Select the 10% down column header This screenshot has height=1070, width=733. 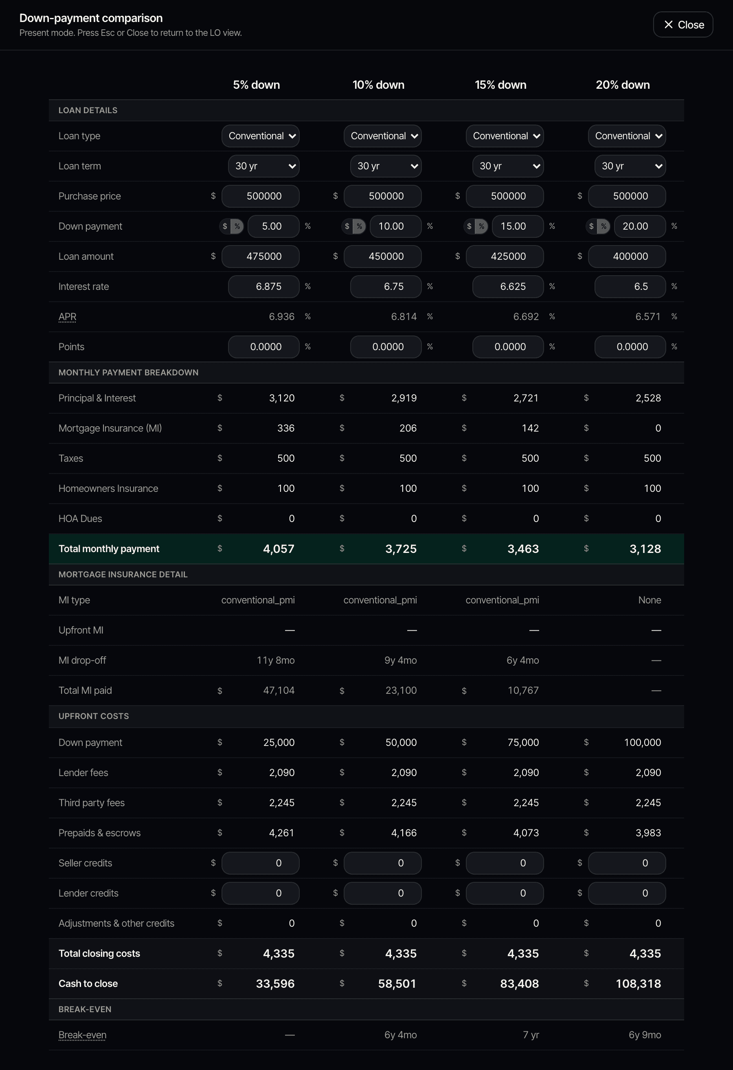pos(378,85)
